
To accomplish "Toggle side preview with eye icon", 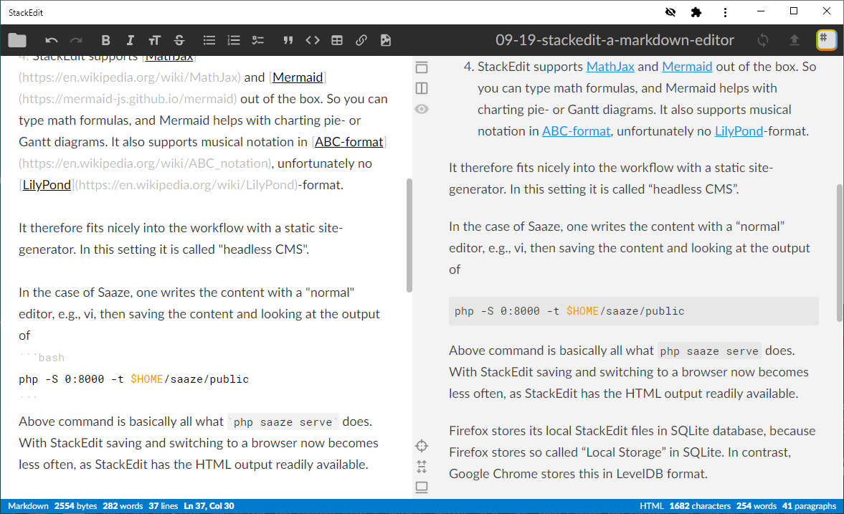I will (x=422, y=109).
